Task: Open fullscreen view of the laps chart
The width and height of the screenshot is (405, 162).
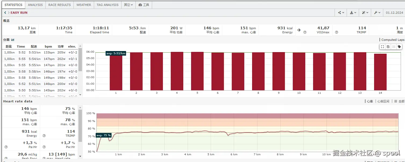Action: pyautogui.click(x=382, y=47)
